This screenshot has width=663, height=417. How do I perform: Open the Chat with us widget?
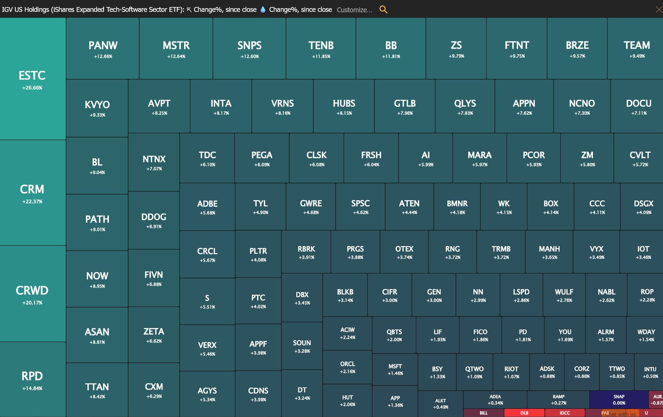pos(620,414)
